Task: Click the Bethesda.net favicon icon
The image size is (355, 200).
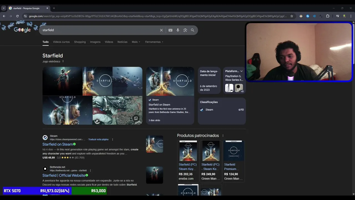Action: point(45,169)
